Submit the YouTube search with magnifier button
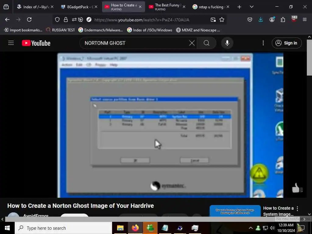This screenshot has height=234, width=312. (x=207, y=43)
